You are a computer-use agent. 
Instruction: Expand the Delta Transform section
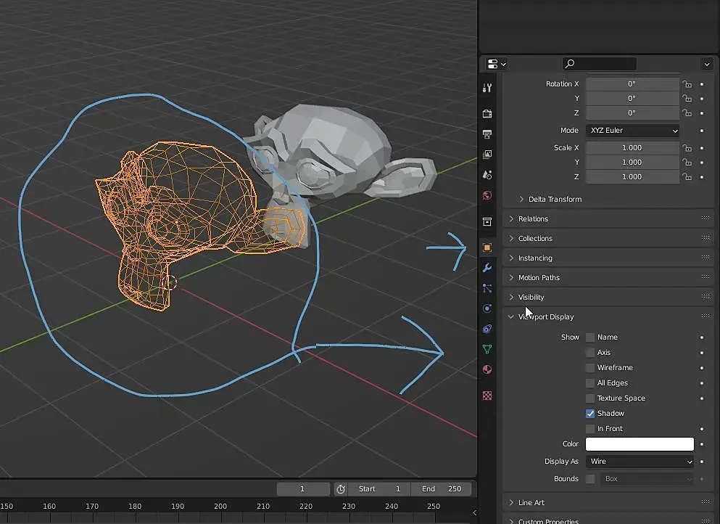click(x=555, y=199)
